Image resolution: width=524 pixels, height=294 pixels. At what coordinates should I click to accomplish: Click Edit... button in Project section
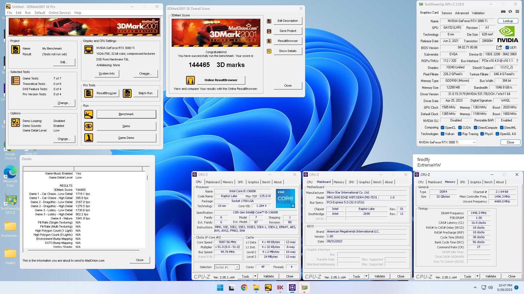pos(64,62)
